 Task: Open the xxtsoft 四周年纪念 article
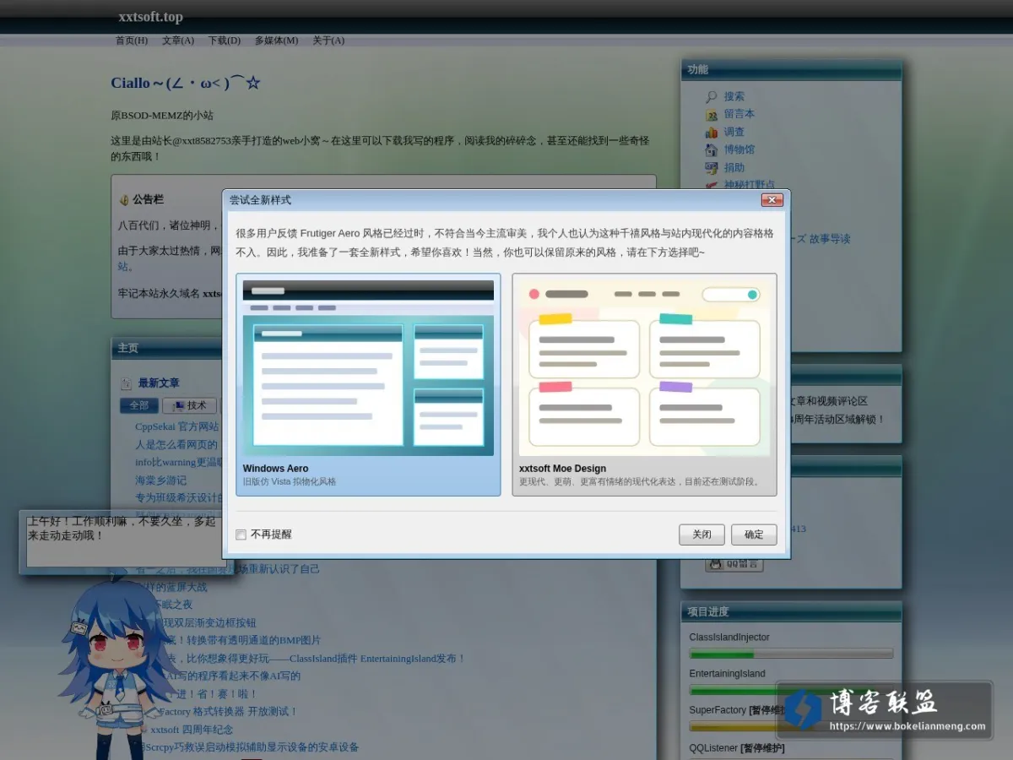pyautogui.click(x=192, y=730)
